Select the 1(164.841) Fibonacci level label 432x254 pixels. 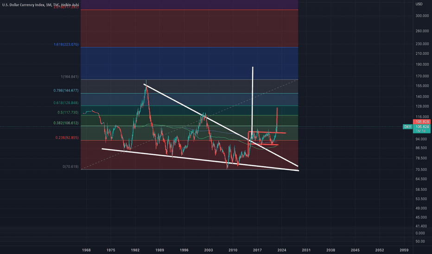(70, 77)
